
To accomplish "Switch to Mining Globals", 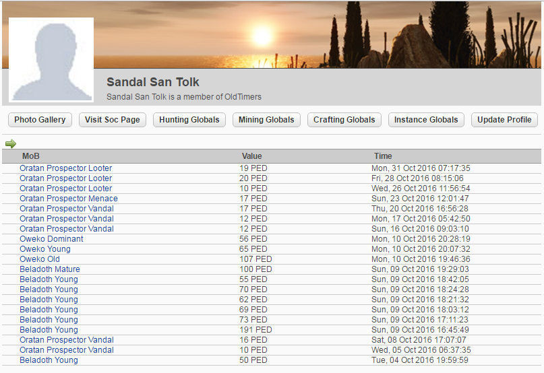I will 267,120.
